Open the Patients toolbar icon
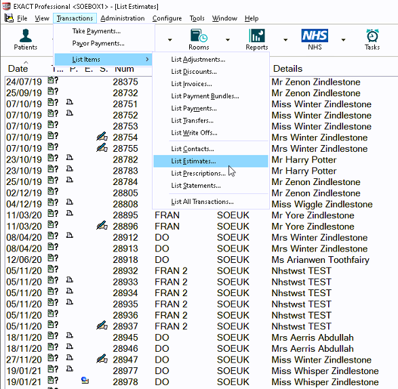The height and width of the screenshot is (389, 398). coord(25,39)
